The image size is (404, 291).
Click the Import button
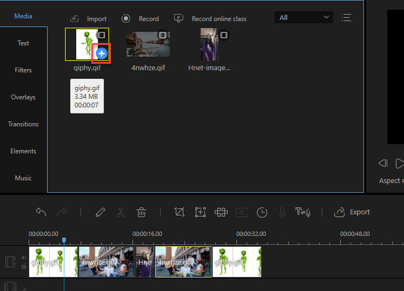[x=88, y=19]
